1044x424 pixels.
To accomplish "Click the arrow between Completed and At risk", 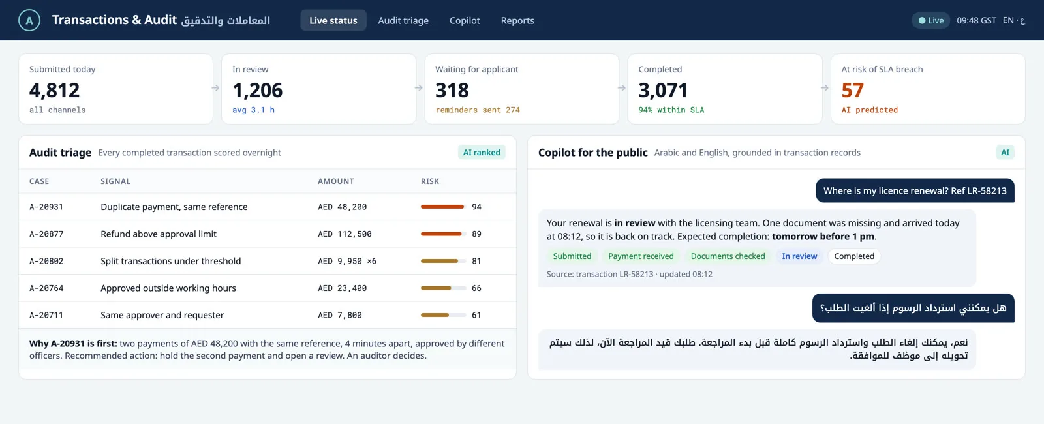I will (825, 88).
